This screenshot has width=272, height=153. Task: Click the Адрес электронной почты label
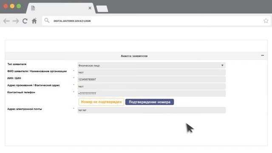(25, 109)
